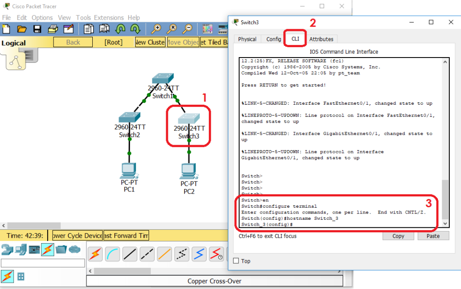Image resolution: width=461 pixels, height=289 pixels.
Task: Select Components category
Action: click(x=34, y=250)
